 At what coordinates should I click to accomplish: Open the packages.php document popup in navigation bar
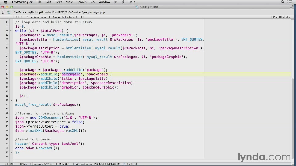coord(40,17)
